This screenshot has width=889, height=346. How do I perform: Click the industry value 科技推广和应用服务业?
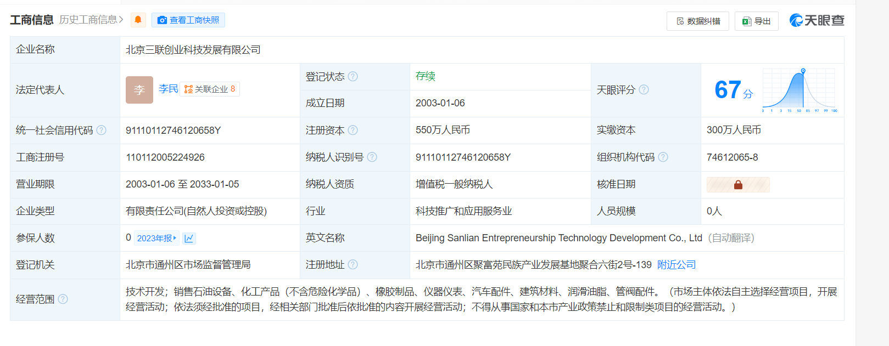pyautogui.click(x=464, y=211)
